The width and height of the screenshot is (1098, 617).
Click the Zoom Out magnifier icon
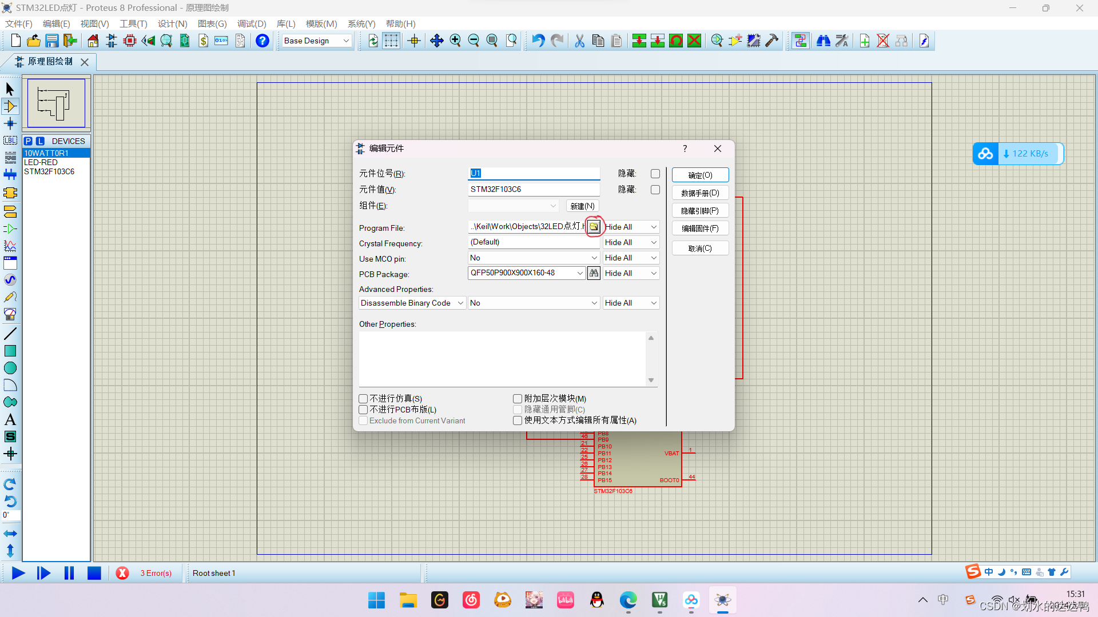coord(474,41)
